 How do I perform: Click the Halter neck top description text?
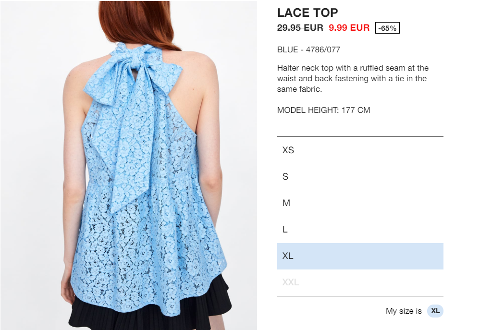[353, 78]
